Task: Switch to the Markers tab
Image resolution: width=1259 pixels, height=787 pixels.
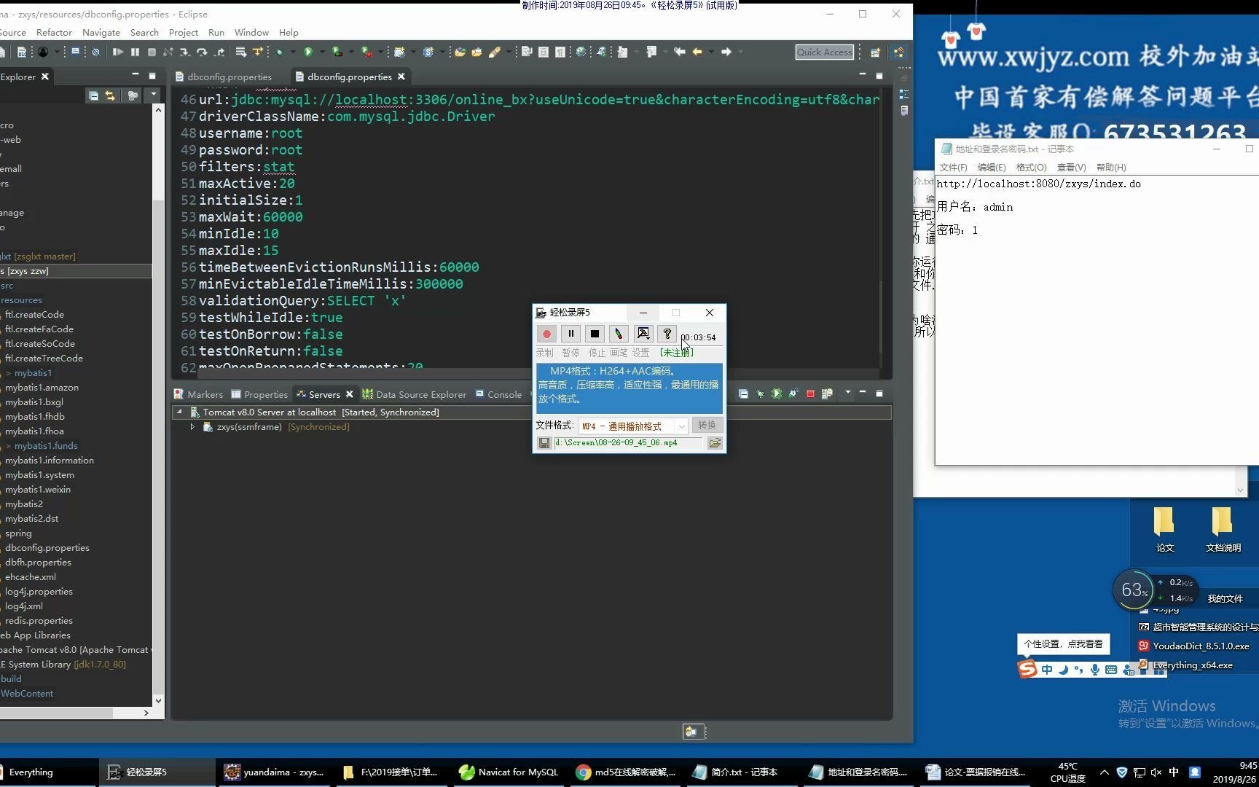Action: tap(198, 394)
